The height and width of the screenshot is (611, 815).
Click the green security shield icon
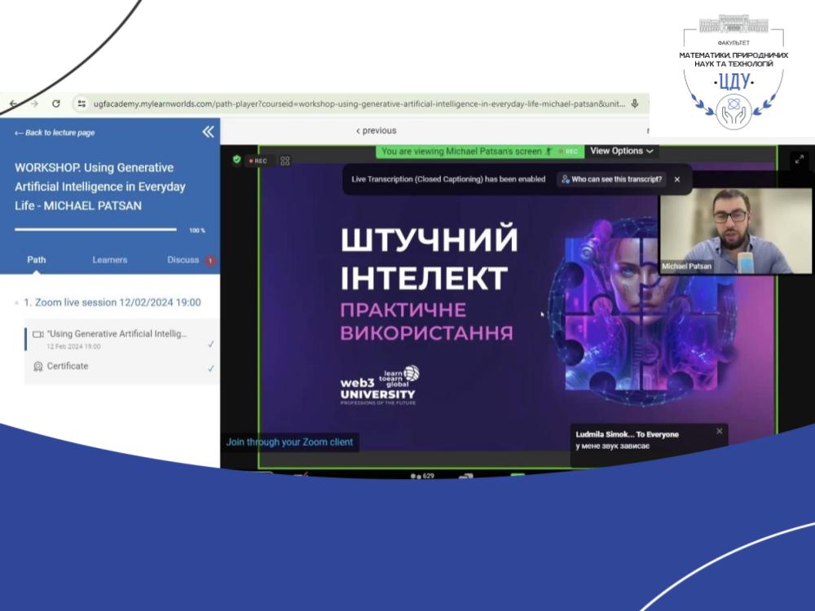(236, 160)
